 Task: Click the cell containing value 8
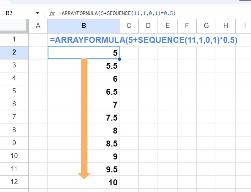pyautogui.click(x=83, y=130)
